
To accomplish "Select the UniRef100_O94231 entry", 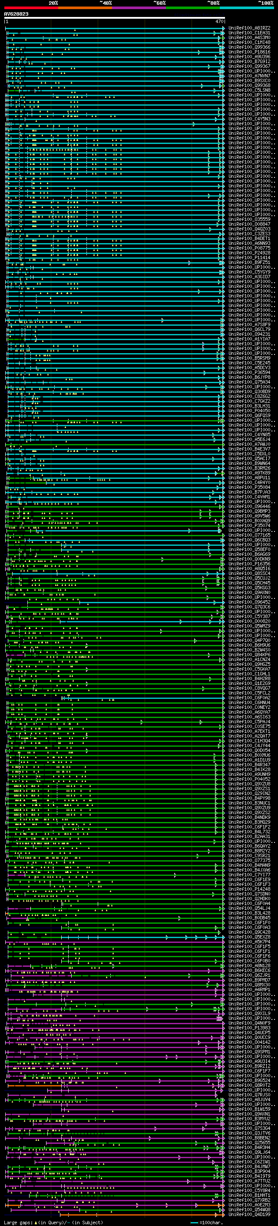I will (249, 334).
